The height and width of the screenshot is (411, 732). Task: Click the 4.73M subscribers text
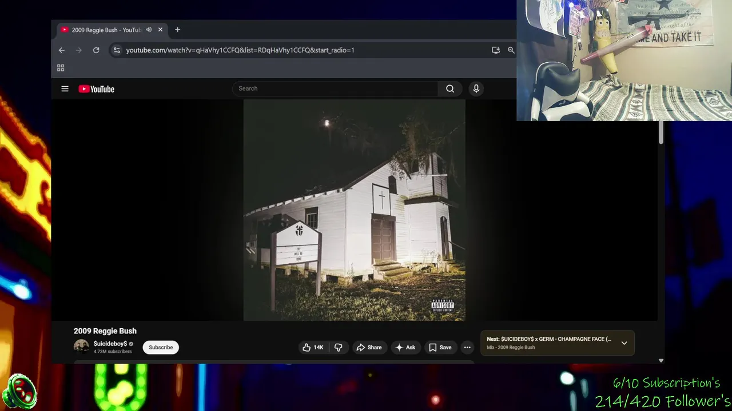[x=113, y=352]
